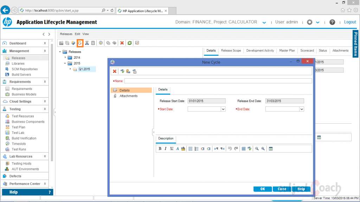360x202 pixels.
Task: Open the Edit menu
Action: (78, 34)
